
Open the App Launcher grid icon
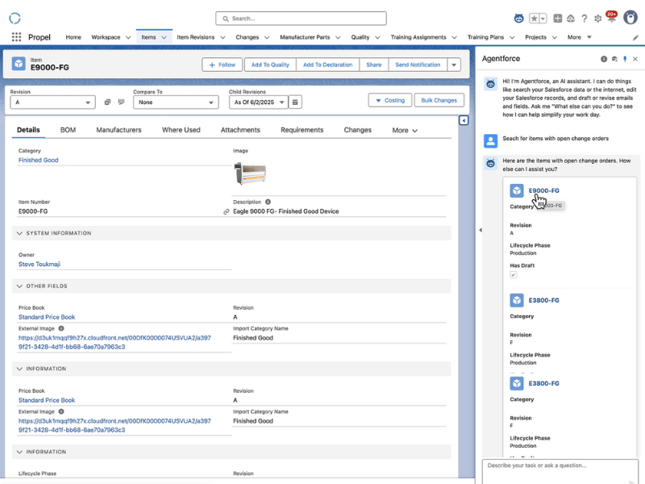(x=16, y=37)
